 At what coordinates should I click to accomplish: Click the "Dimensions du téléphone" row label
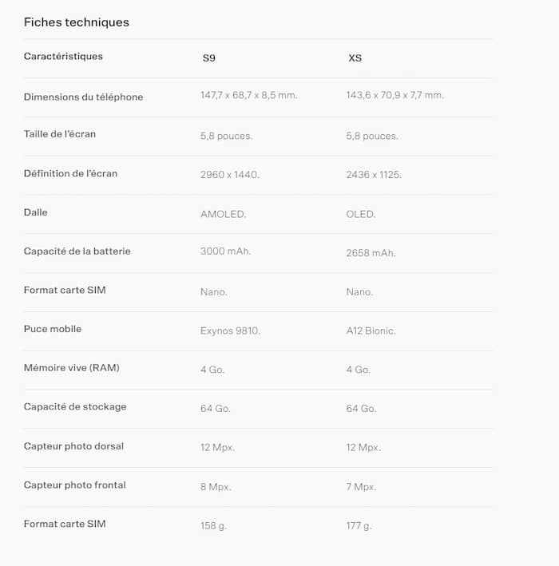[83, 97]
